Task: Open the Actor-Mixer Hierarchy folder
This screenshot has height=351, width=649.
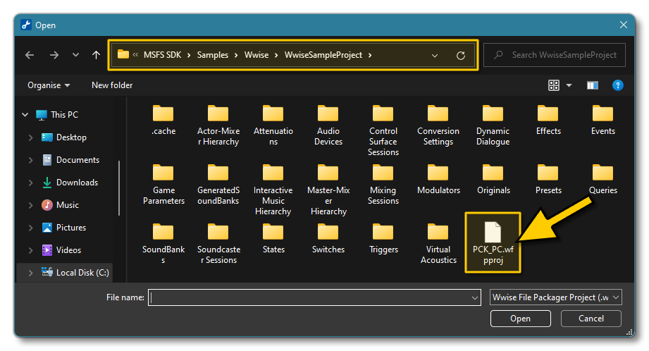Action: coord(218,125)
